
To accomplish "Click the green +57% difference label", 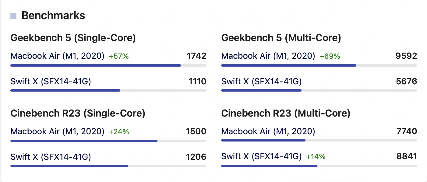I will pyautogui.click(x=119, y=56).
